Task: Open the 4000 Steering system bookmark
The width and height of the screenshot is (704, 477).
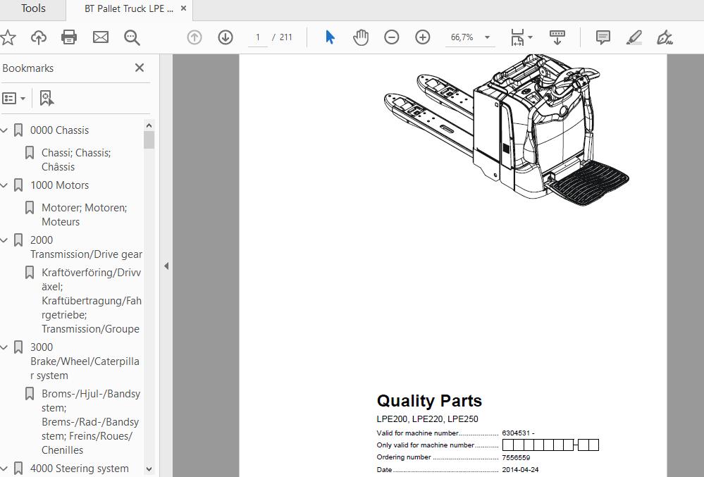Action: 79,469
